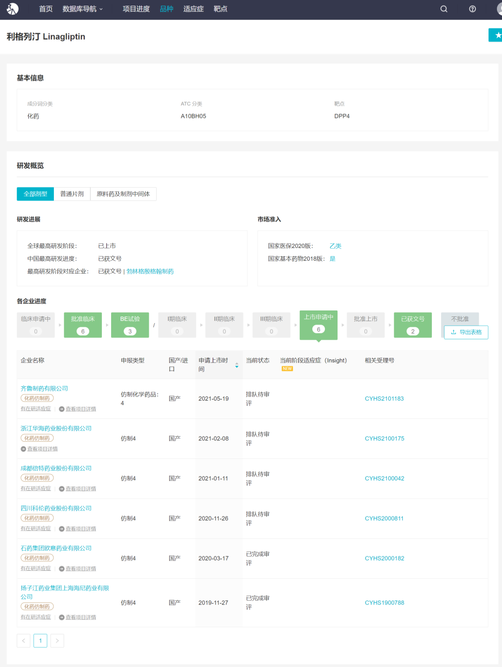Click 有在研适应症 under 齐鲁制药

tap(36, 409)
